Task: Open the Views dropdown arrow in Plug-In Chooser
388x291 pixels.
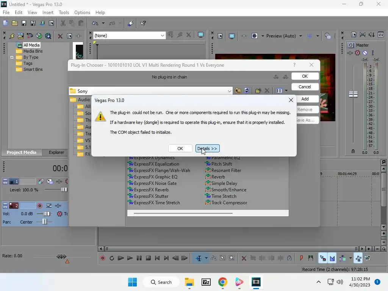Action: click(286, 91)
